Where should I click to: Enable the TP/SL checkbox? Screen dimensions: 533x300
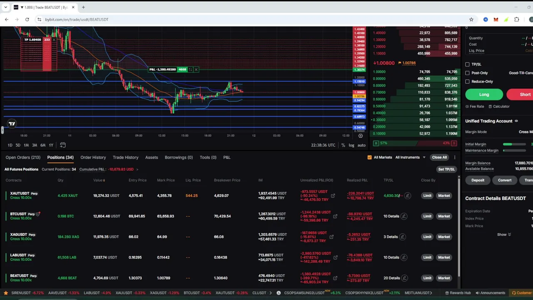(467, 65)
